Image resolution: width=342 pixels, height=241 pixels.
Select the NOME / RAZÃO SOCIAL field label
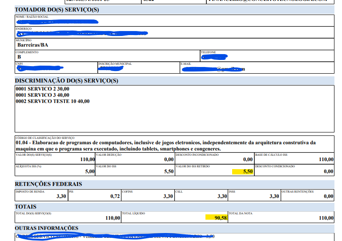(x=32, y=17)
